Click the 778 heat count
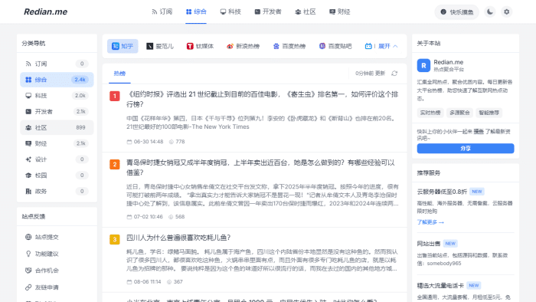The height and width of the screenshot is (302, 536). pyautogui.click(x=180, y=142)
